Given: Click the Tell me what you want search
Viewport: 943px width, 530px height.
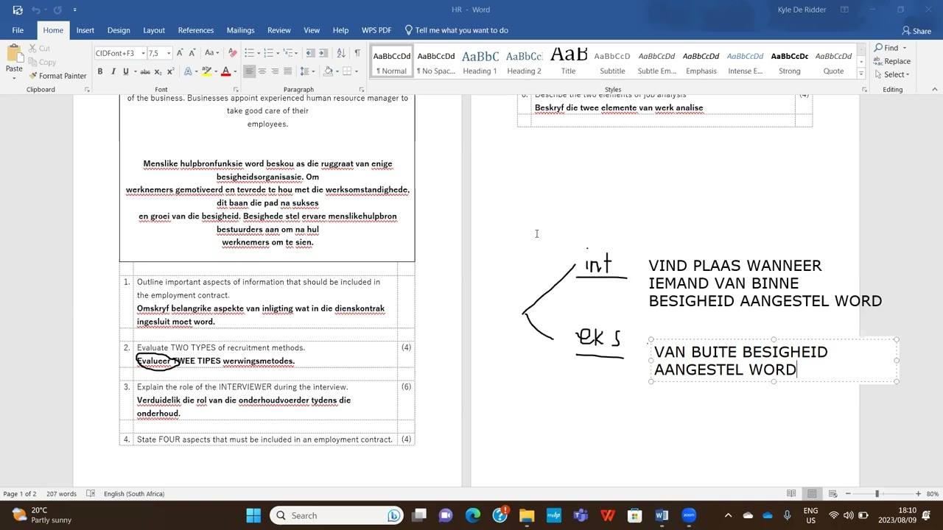Looking at the screenshot, I should tap(457, 30).
